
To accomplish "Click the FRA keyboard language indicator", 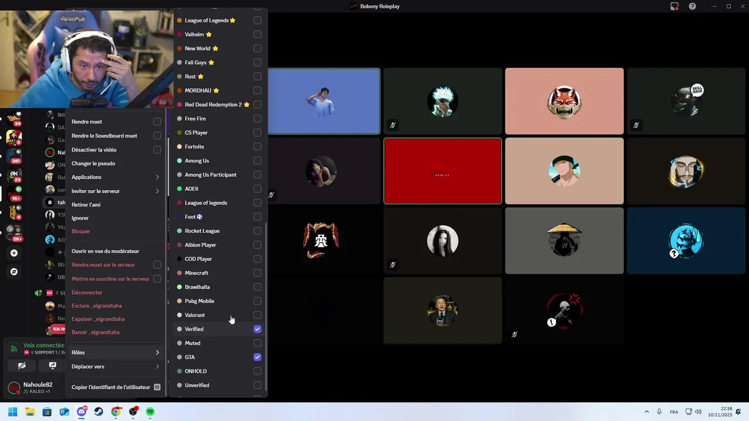I will click(x=674, y=412).
